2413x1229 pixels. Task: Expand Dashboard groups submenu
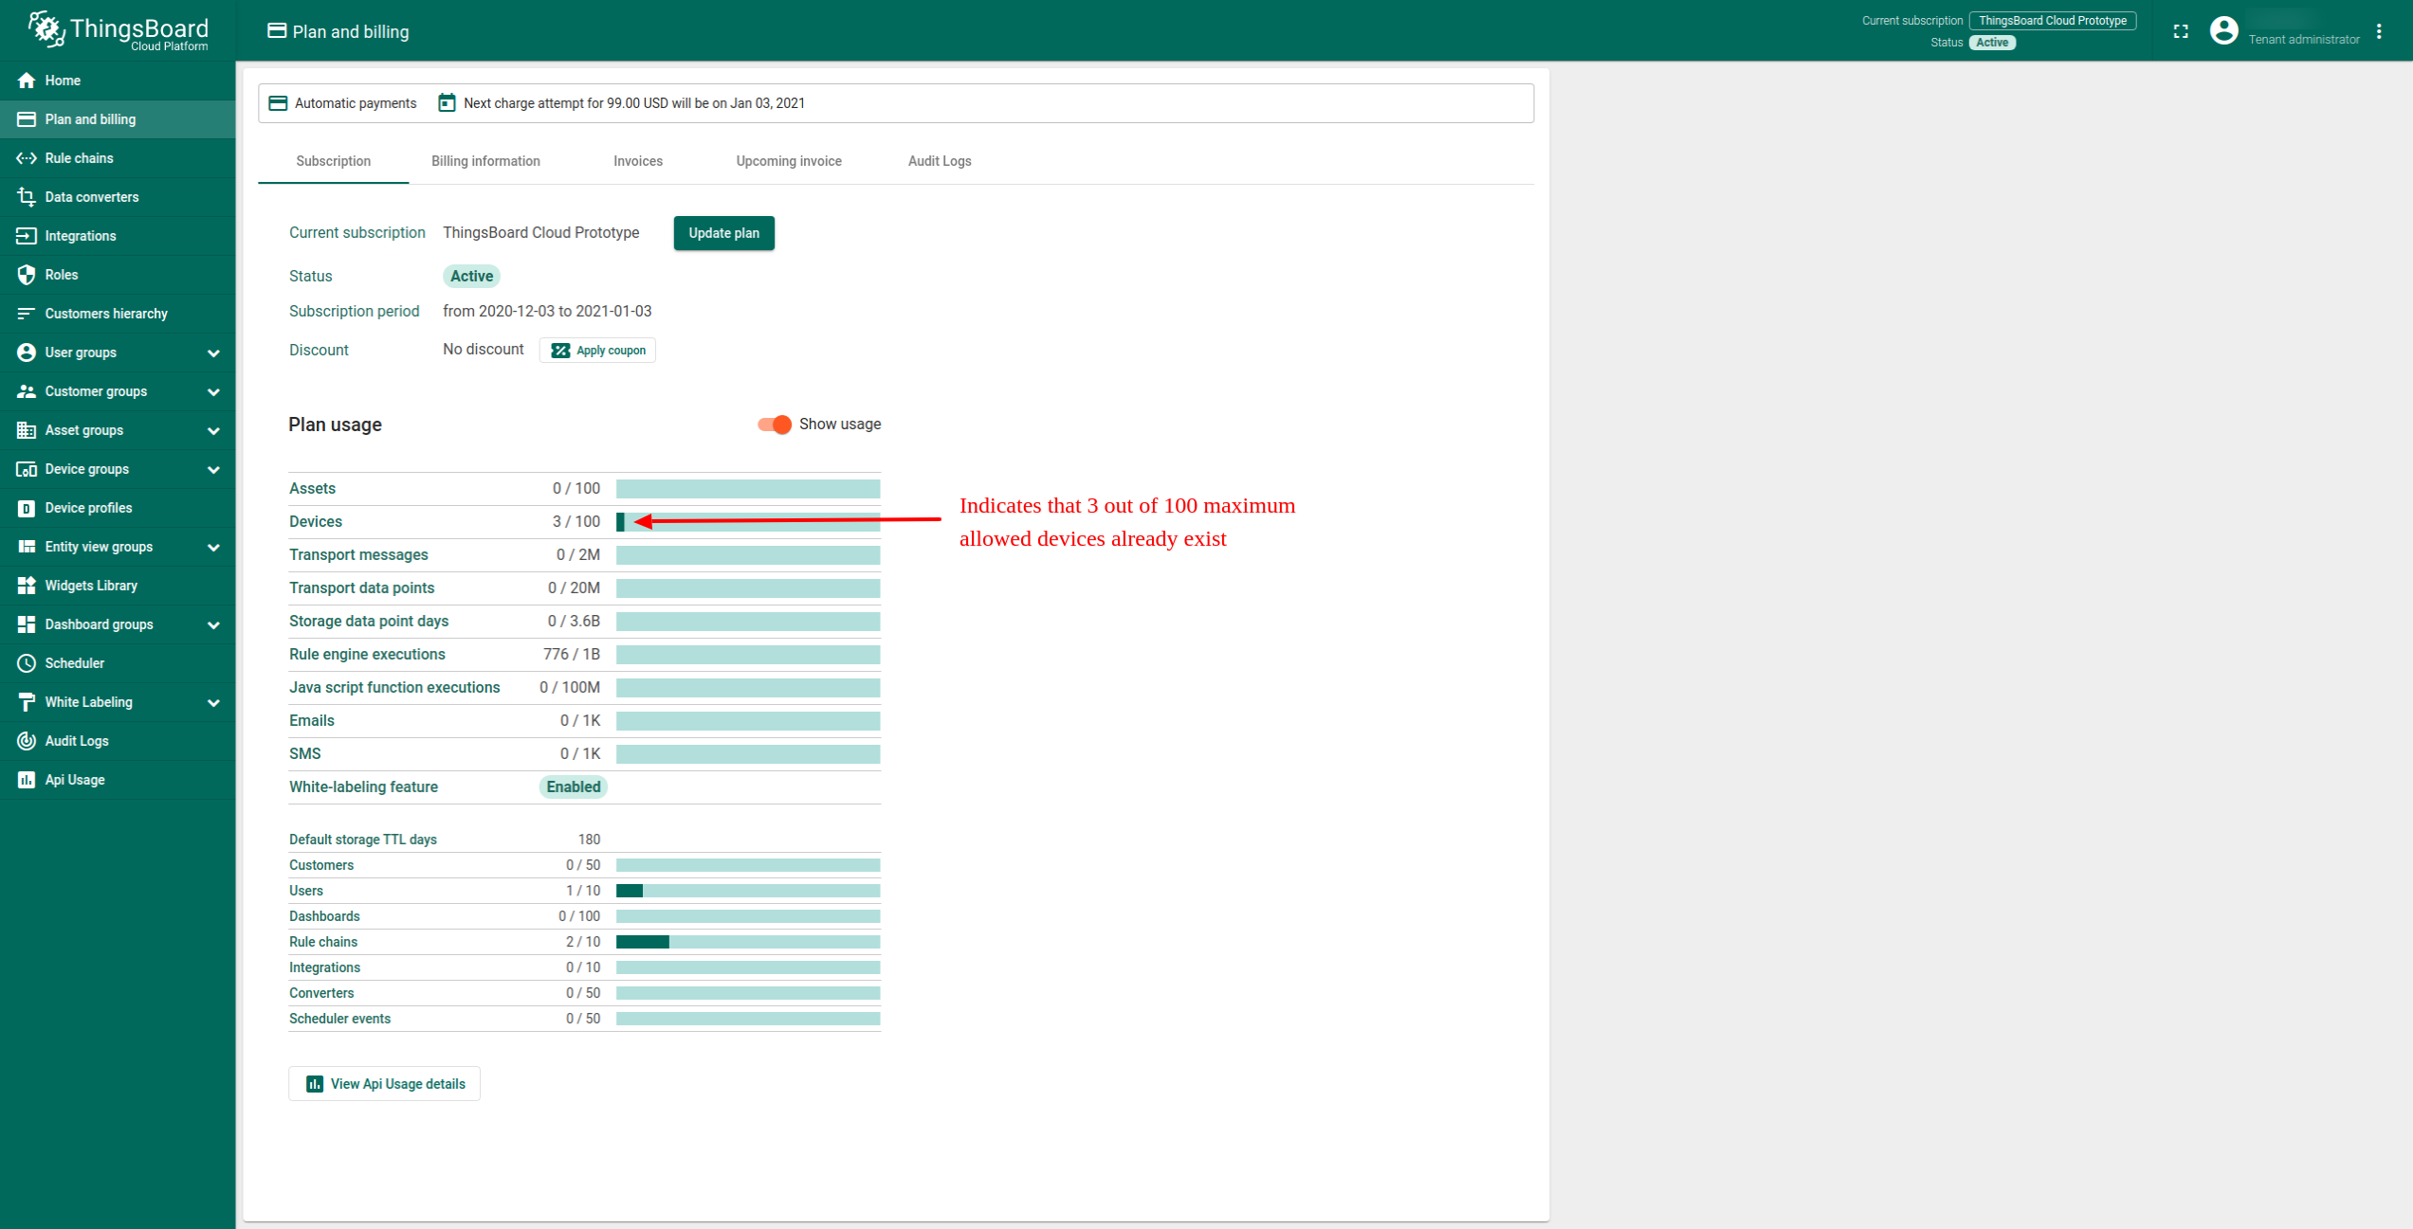(213, 624)
